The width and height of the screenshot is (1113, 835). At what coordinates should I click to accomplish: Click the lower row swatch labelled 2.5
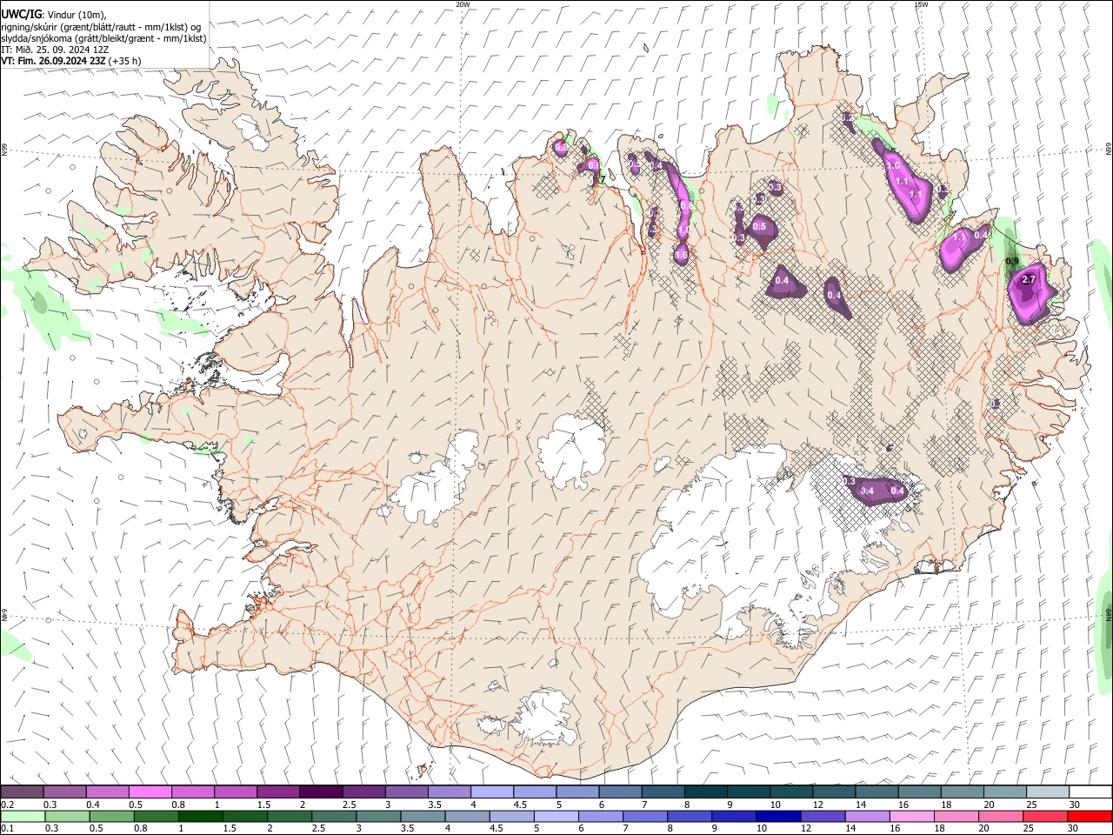pyautogui.click(x=334, y=816)
